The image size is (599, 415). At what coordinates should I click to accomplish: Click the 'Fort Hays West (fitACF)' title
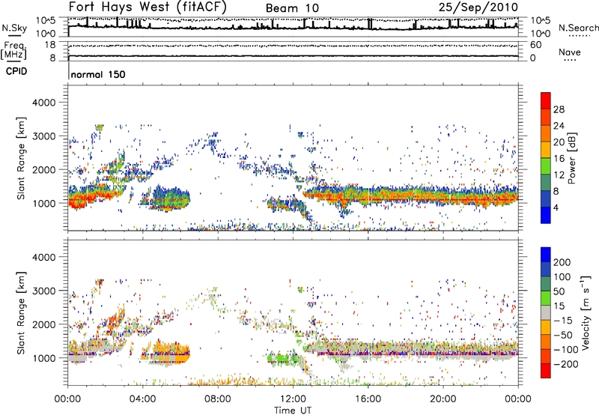point(148,7)
